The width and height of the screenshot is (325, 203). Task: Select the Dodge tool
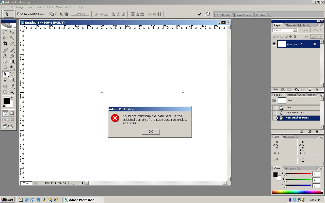12,67
